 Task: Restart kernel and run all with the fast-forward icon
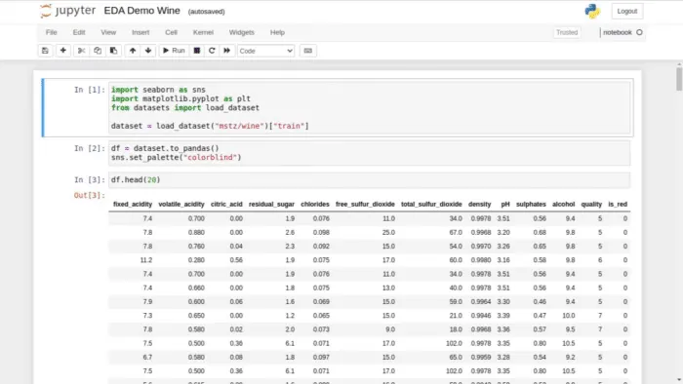[227, 51]
